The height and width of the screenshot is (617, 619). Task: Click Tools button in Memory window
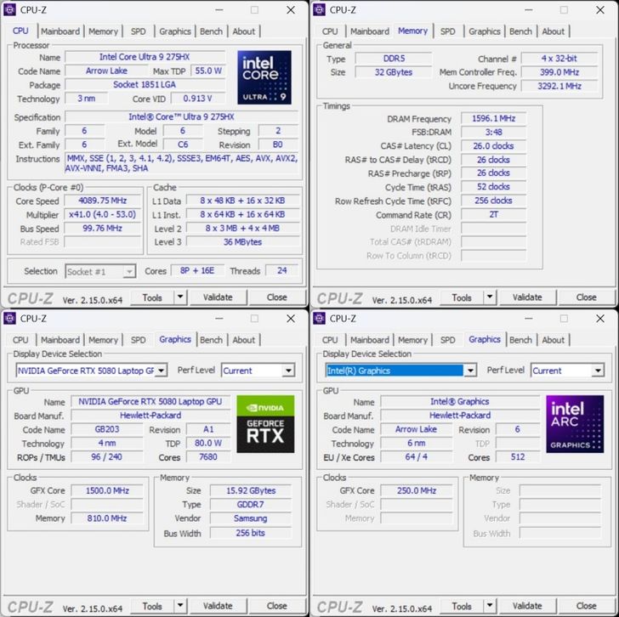(x=462, y=297)
